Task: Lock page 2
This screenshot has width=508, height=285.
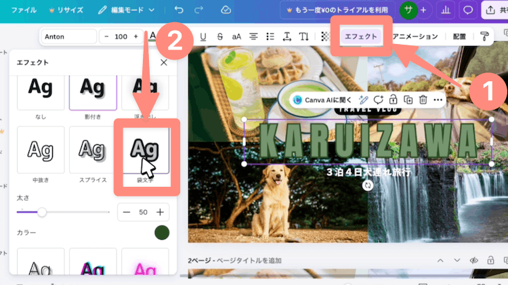Action: click(x=490, y=261)
